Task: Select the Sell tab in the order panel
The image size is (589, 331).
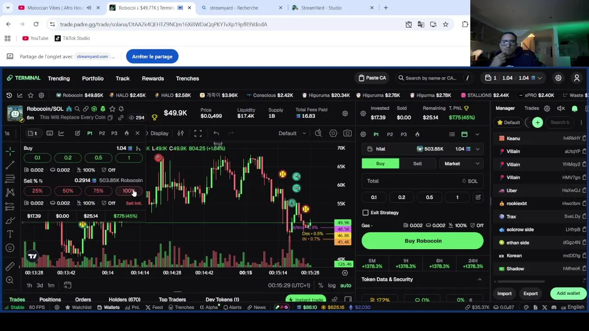Action: pyautogui.click(x=417, y=164)
